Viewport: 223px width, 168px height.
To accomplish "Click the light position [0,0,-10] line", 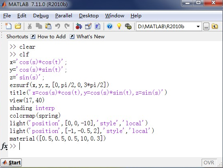I will click(79, 123).
